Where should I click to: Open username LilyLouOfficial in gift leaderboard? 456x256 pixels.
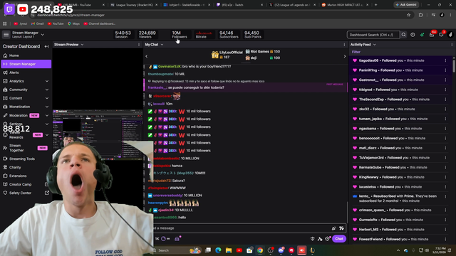[x=231, y=53]
